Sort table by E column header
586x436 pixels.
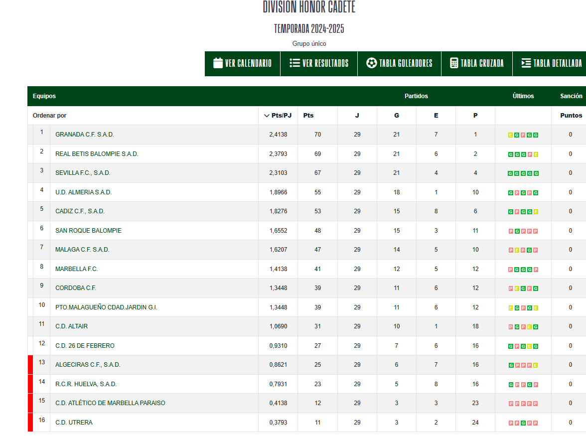(x=436, y=116)
